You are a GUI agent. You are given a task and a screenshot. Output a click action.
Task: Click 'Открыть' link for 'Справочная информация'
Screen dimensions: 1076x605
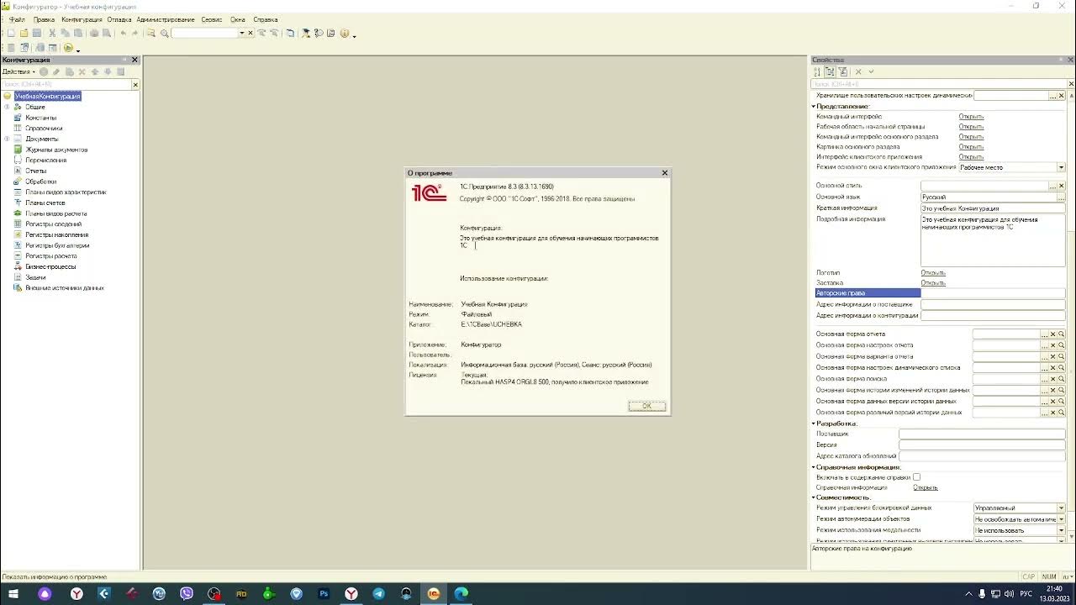(x=926, y=487)
